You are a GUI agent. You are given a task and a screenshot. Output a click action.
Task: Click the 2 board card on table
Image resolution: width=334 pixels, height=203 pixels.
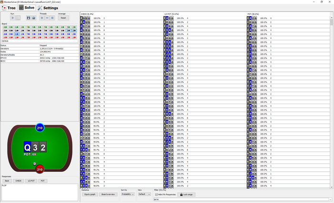click(x=43, y=147)
